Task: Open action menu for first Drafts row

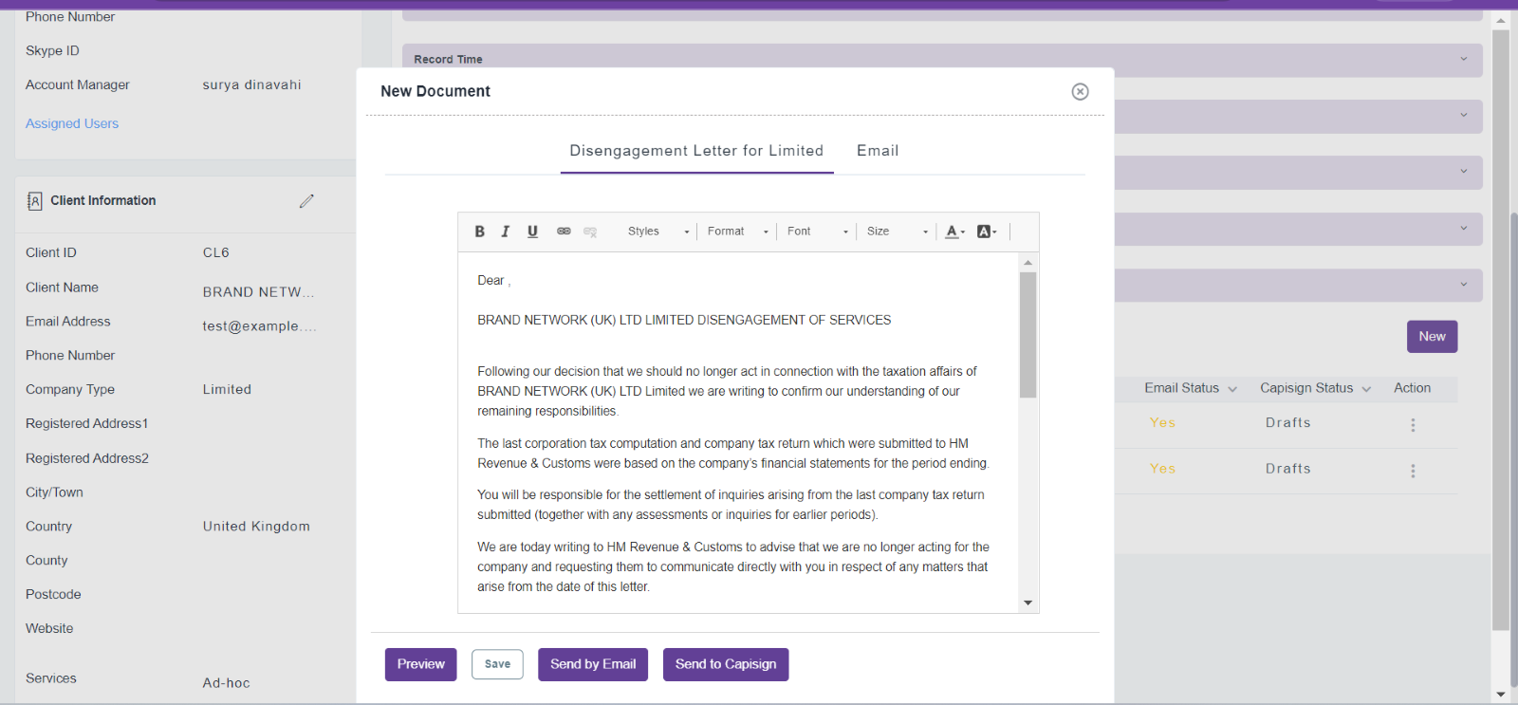Action: coord(1413,425)
